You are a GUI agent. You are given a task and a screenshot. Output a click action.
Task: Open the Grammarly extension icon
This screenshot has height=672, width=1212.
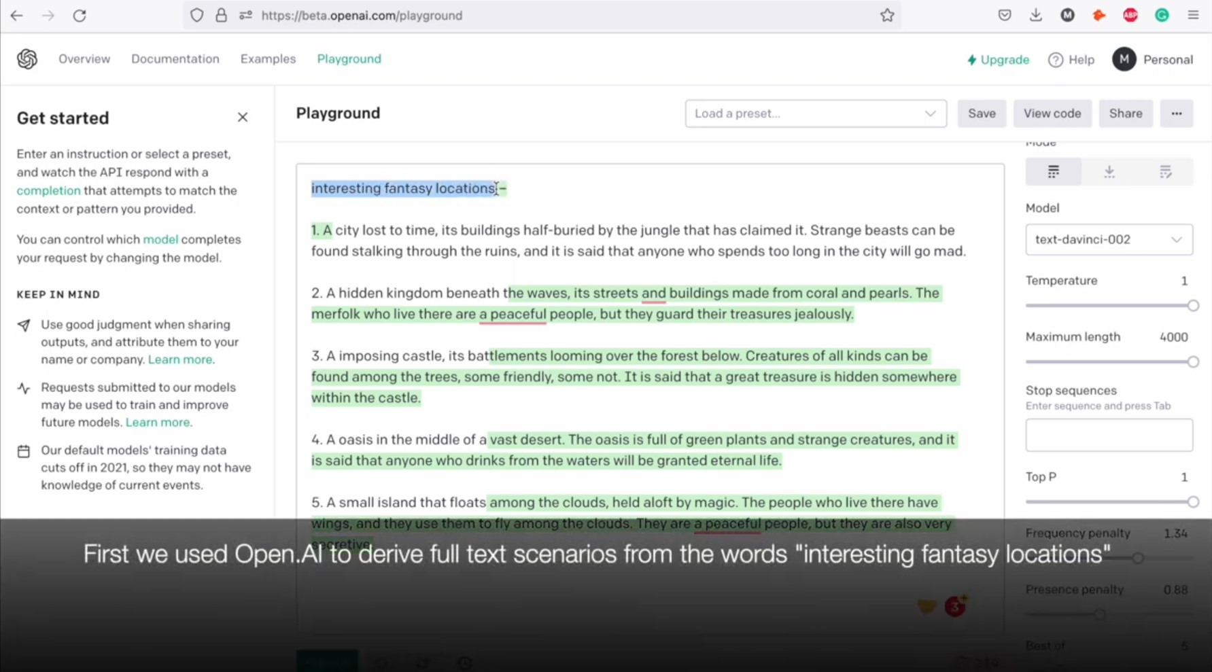tap(1162, 15)
